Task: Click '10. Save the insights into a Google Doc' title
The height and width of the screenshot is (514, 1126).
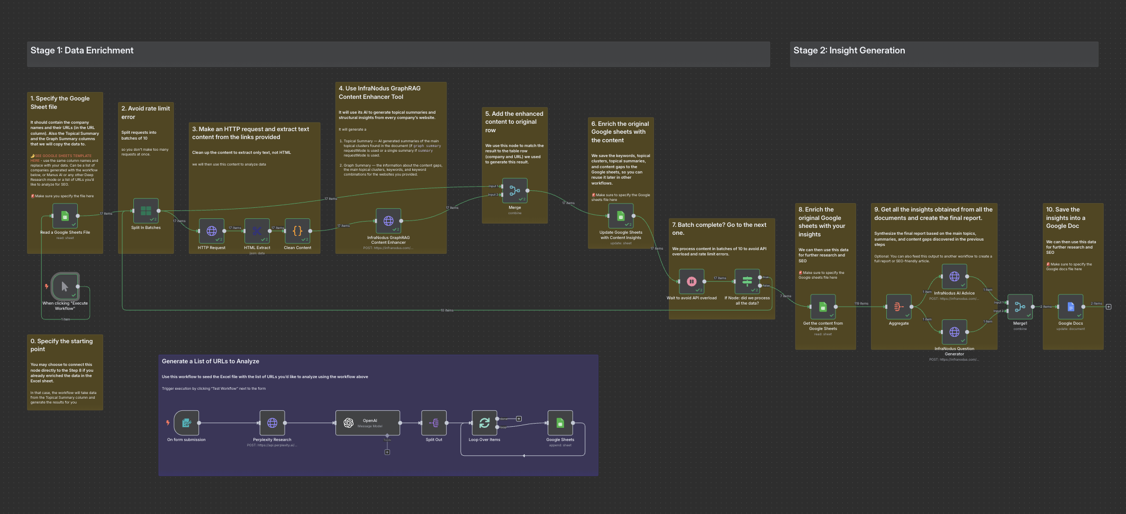Action: pyautogui.click(x=1066, y=217)
